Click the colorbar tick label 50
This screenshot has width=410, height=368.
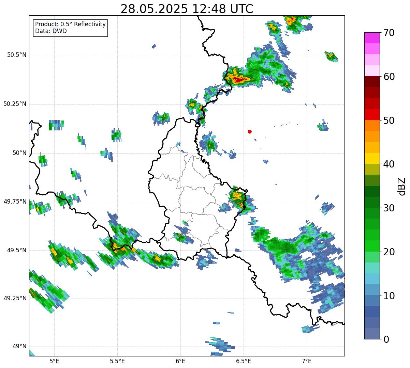point(389,121)
